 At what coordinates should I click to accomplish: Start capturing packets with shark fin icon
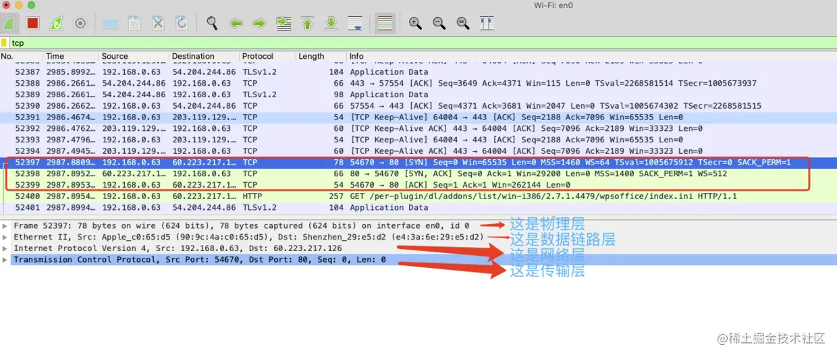tap(9, 24)
